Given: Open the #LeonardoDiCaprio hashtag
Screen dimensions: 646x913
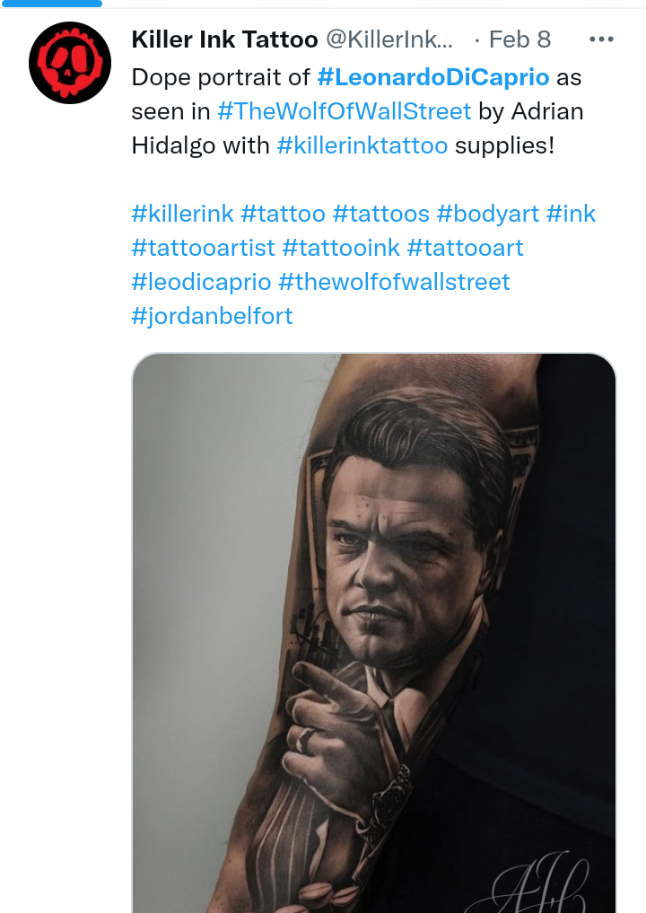Looking at the screenshot, I should coord(433,77).
